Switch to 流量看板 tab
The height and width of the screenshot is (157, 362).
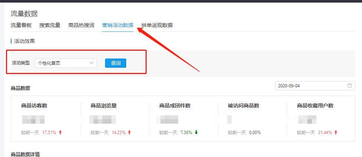21,25
